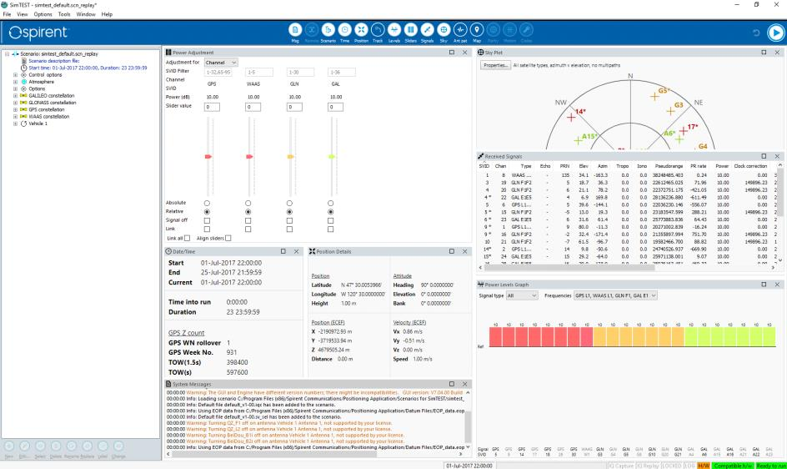Click the GPS Slider value input field
787x469 pixels.
207,106
